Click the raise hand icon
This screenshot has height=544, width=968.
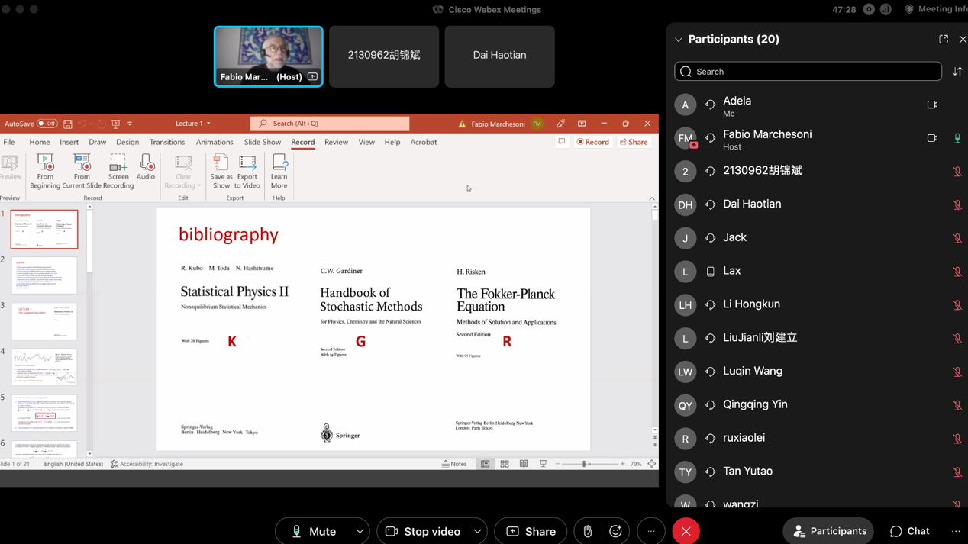pos(587,531)
